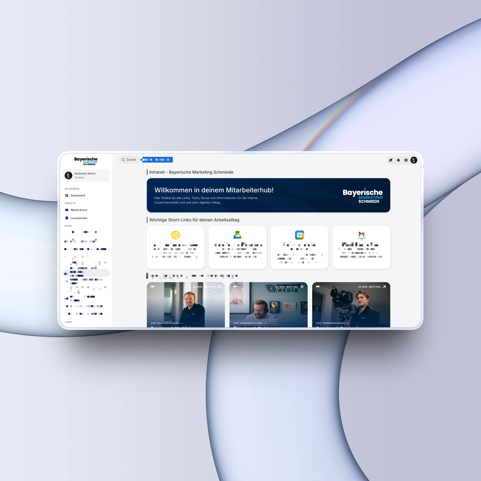The width and height of the screenshot is (481, 481).
Task: Open Korbinian Stechl profile card
Action: [86, 175]
